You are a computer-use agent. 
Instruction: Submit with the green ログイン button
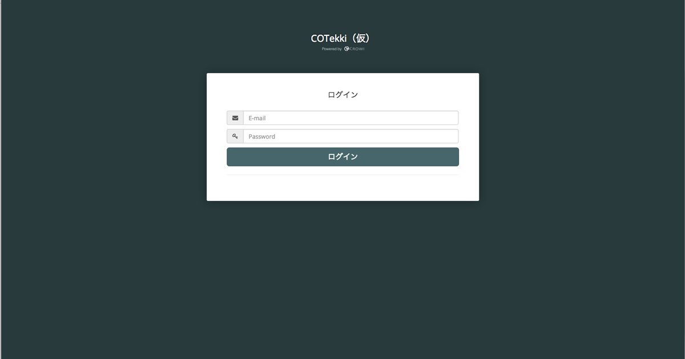342,157
